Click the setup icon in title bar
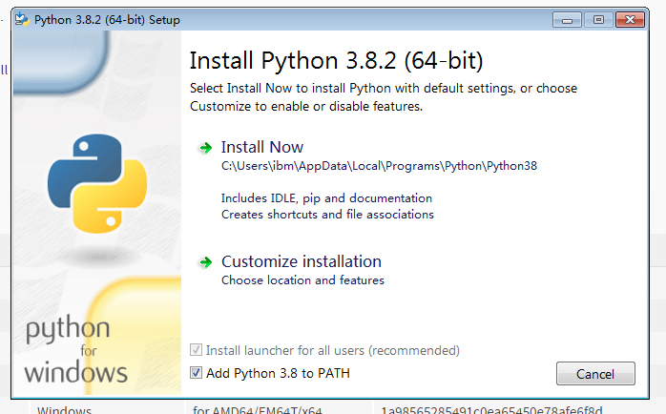Image resolution: width=666 pixels, height=414 pixels. click(x=22, y=20)
